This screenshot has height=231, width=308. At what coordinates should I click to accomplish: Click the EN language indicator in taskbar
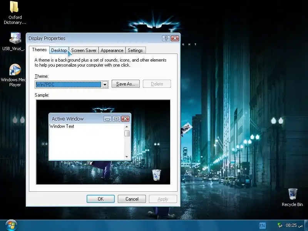pos(262,226)
